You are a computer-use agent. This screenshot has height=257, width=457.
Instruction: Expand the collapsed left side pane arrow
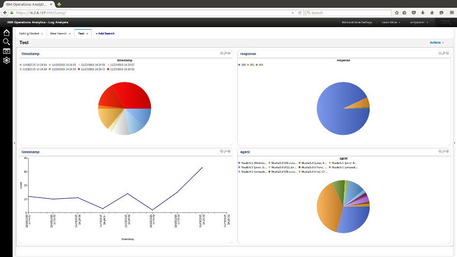tap(14, 143)
